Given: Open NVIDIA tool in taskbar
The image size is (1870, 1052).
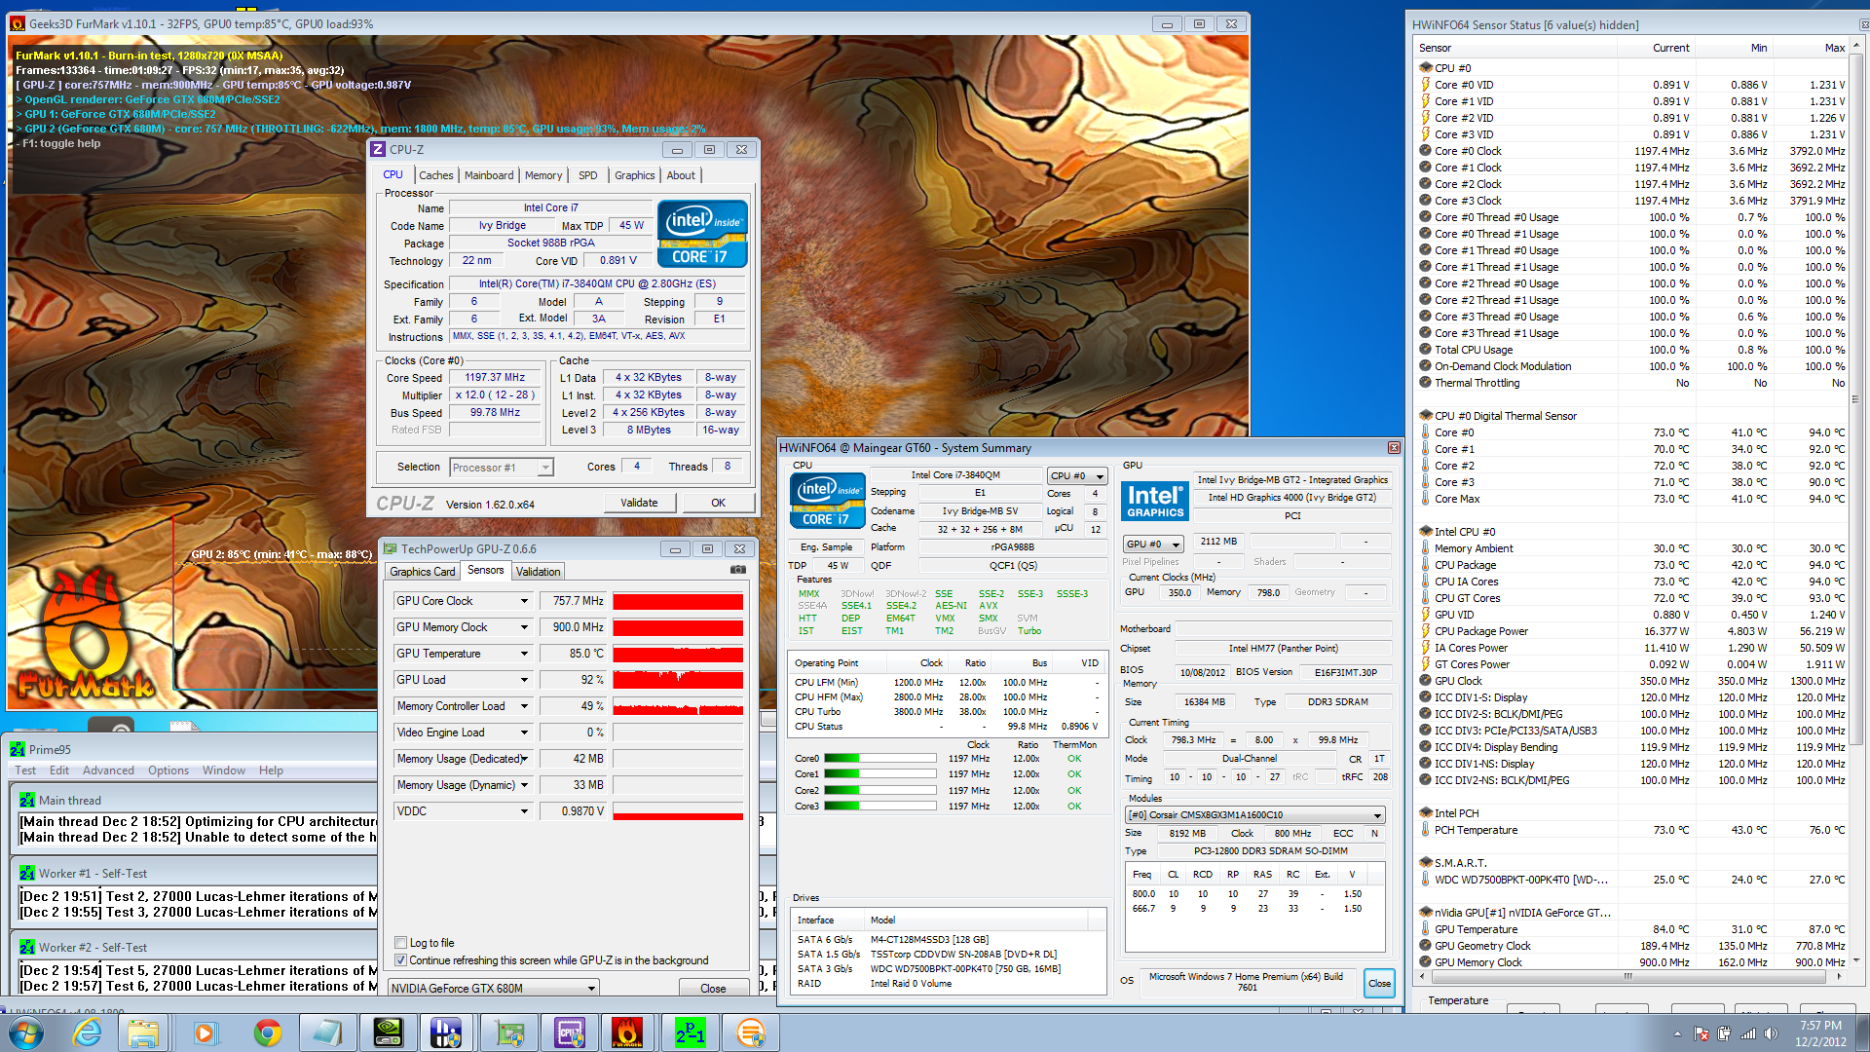Looking at the screenshot, I should tap(387, 1033).
